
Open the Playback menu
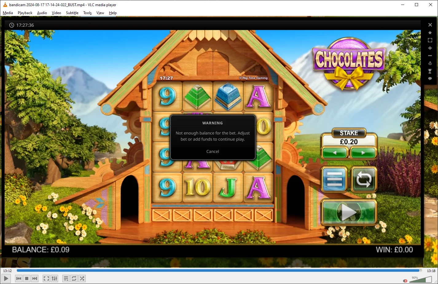pyautogui.click(x=25, y=13)
